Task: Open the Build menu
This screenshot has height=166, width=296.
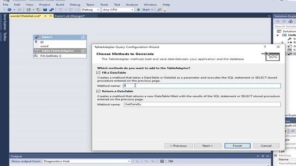Action: pyautogui.click(x=60, y=5)
